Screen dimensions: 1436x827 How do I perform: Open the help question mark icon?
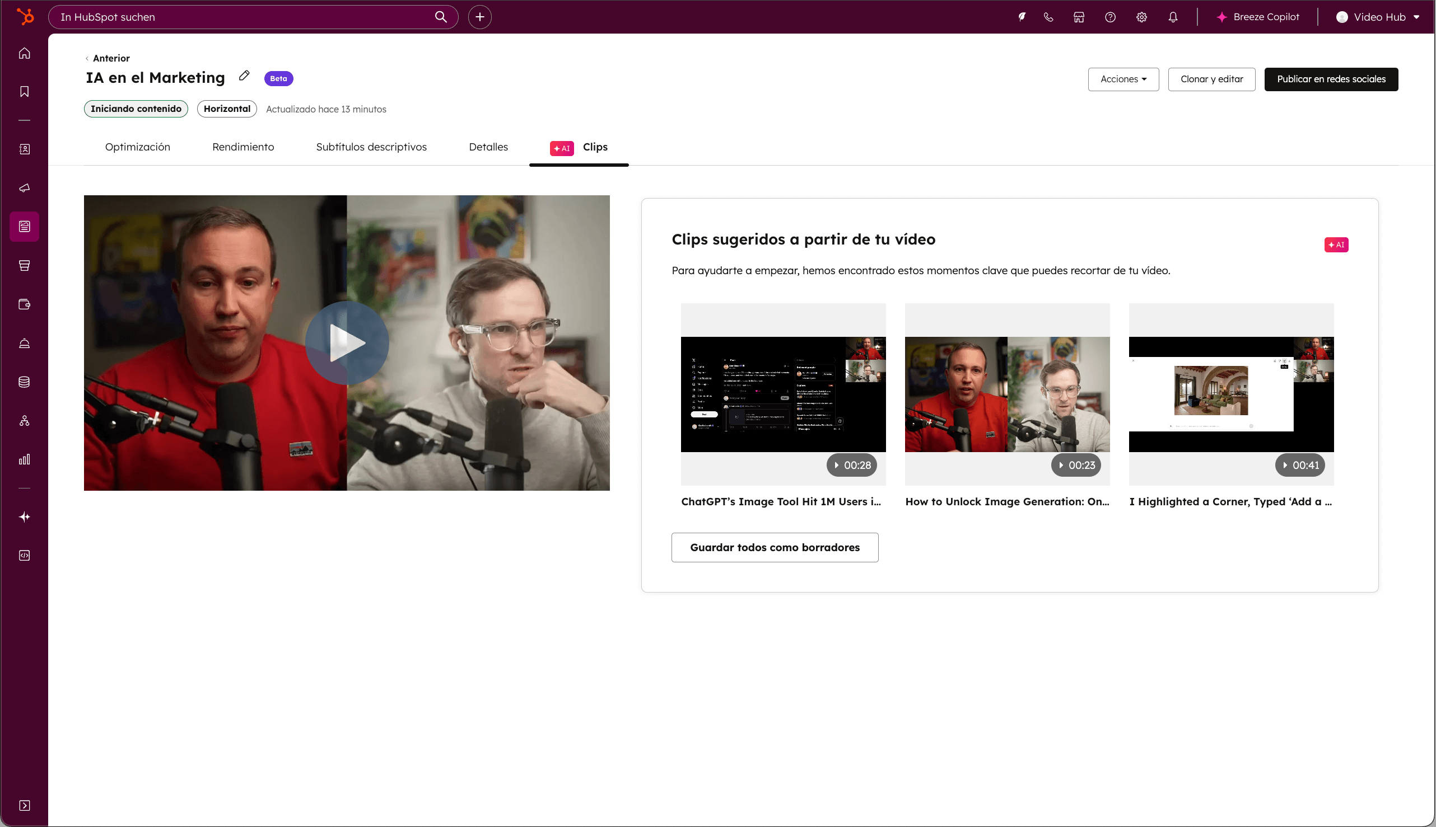tap(1109, 17)
